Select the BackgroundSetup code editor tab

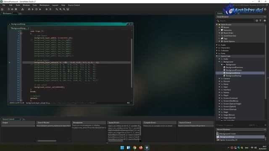pos(18,28)
